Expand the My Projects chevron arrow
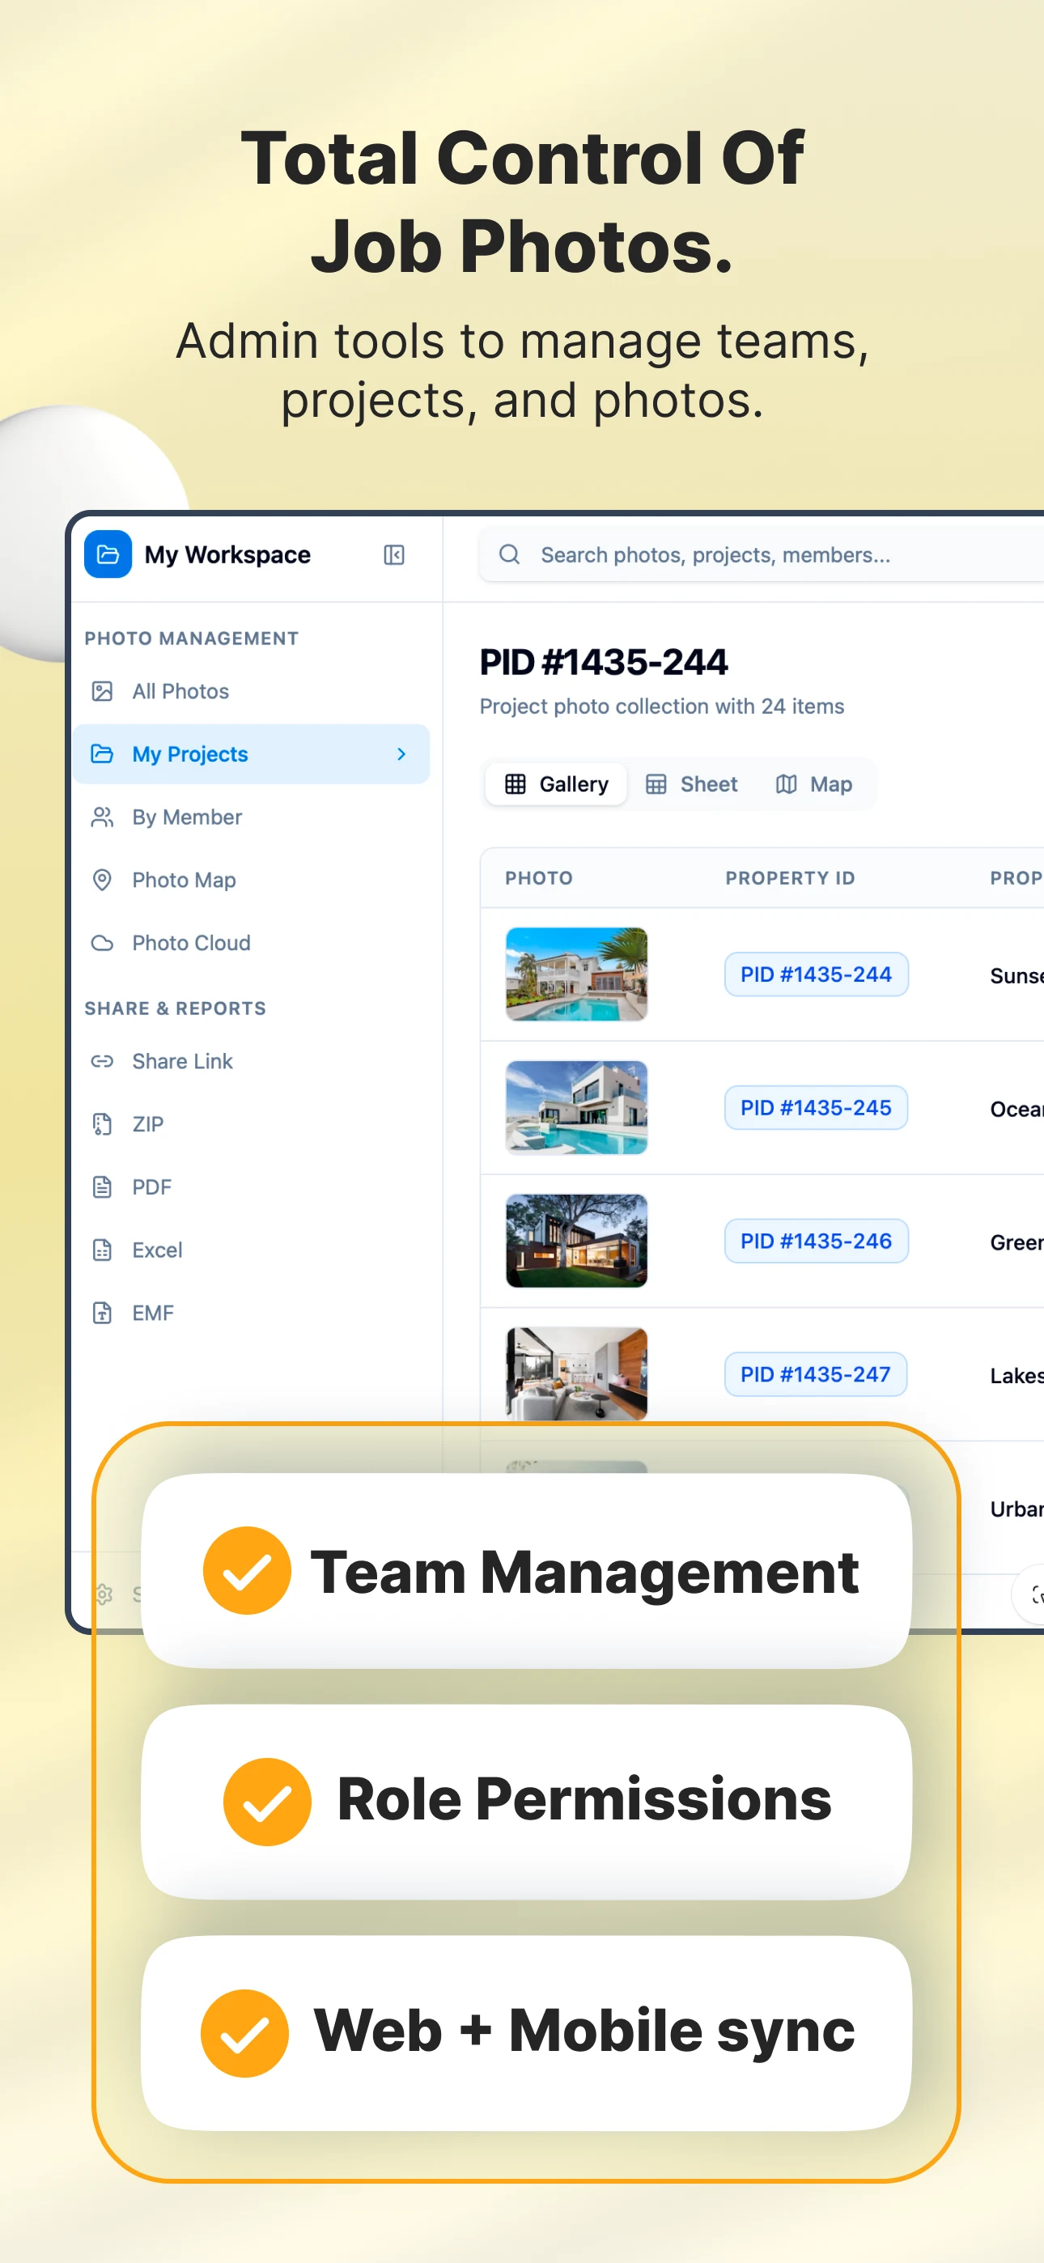This screenshot has height=2263, width=1044. point(401,754)
